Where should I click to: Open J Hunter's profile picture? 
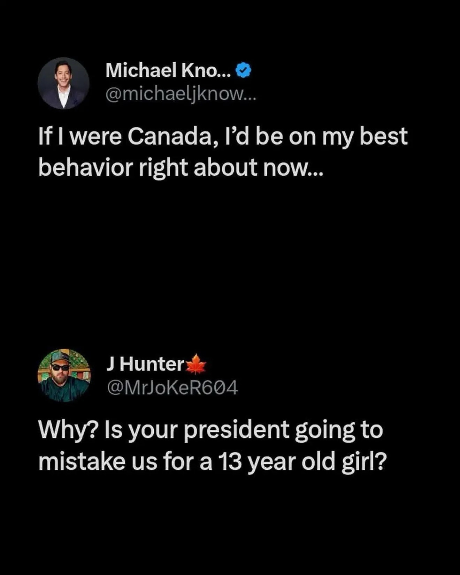64,375
